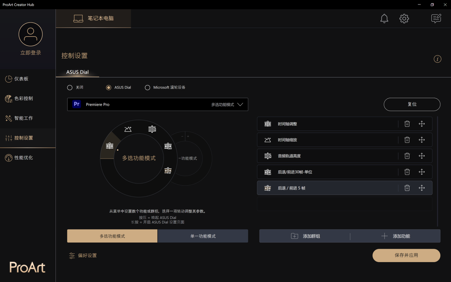Click the 添加功能 button

tap(395, 236)
